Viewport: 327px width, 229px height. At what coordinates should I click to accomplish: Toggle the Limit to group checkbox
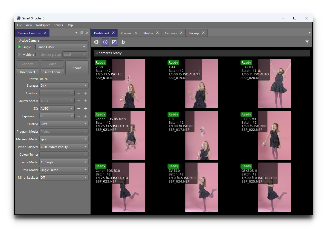pos(37,55)
